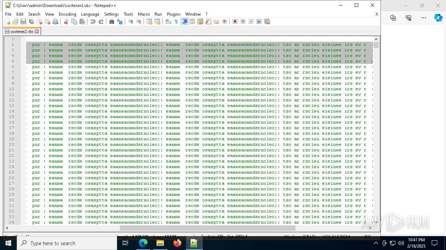Viewport: 446px width, 250px height.
Task: Open the Macro menu
Action: click(x=144, y=14)
